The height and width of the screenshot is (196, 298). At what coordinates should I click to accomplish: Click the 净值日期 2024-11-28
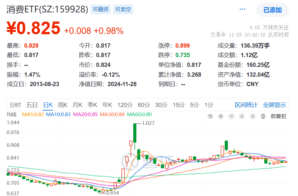click(x=122, y=84)
